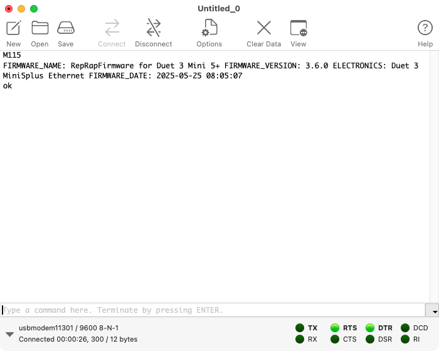Image resolution: width=439 pixels, height=351 pixels.
Task: Open the Options settings icon
Action: coord(209,28)
